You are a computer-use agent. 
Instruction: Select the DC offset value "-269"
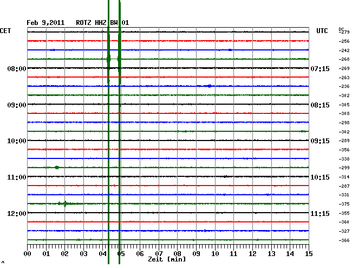tap(344, 68)
